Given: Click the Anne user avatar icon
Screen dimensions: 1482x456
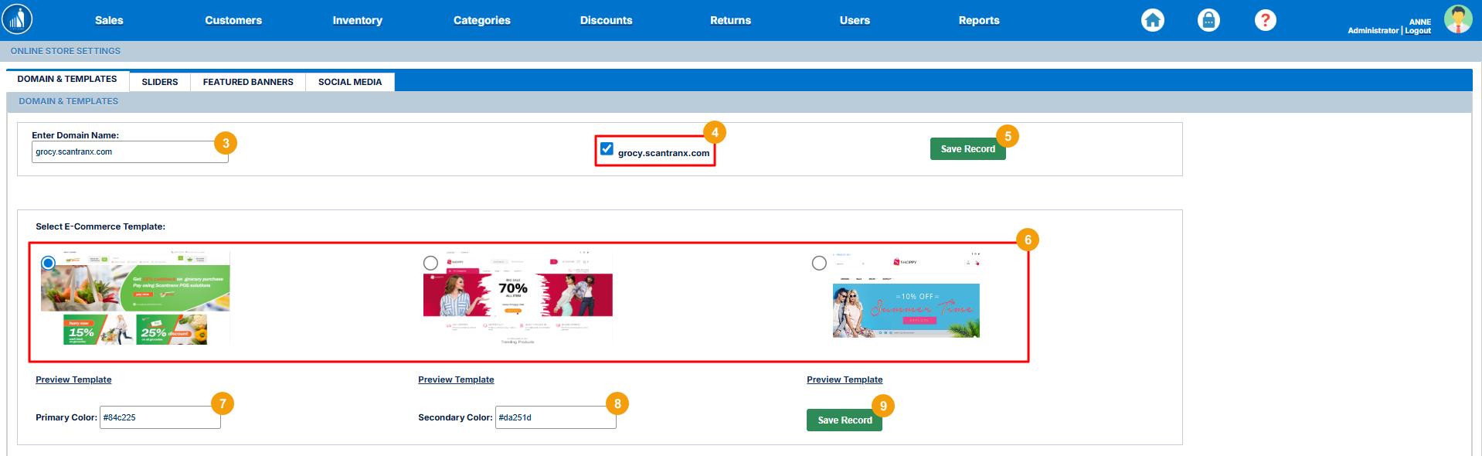Looking at the screenshot, I should [1457, 19].
